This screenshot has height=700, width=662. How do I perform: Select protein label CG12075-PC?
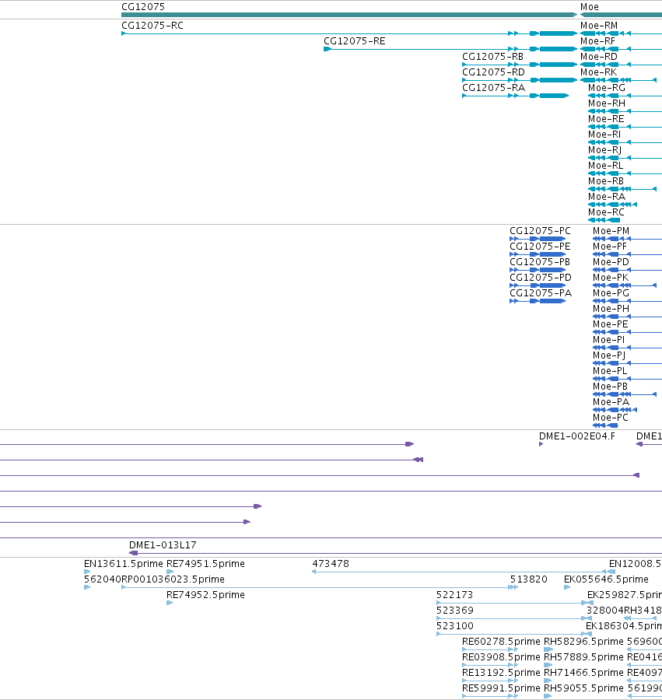[x=540, y=231]
